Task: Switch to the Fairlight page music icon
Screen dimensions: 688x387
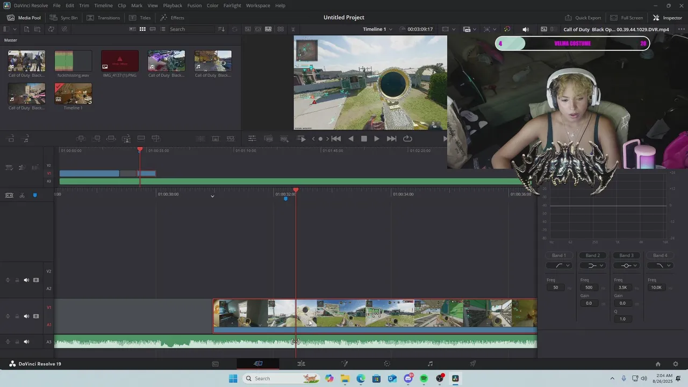Action: tap(430, 364)
